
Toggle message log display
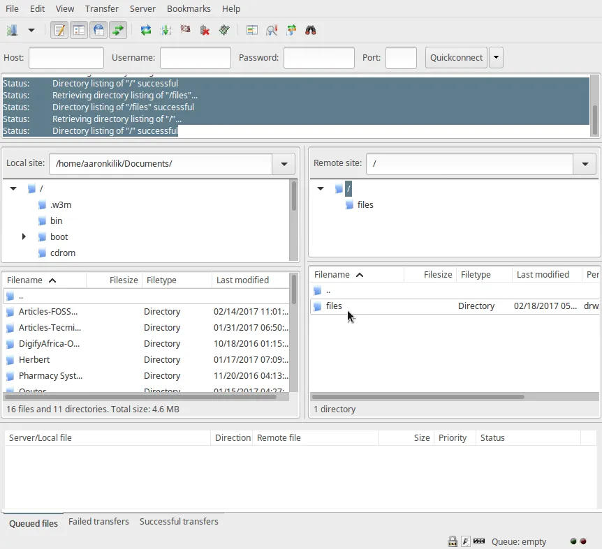[59, 30]
